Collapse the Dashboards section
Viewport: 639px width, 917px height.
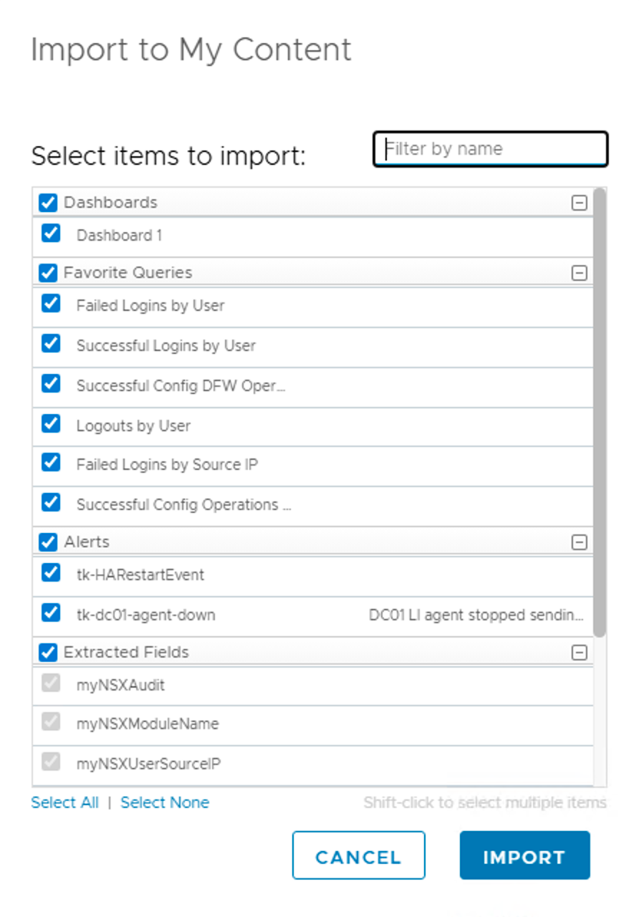[579, 203]
